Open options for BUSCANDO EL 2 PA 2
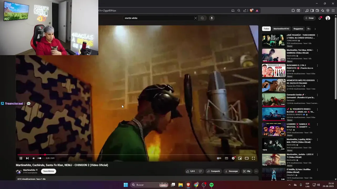 (317, 65)
